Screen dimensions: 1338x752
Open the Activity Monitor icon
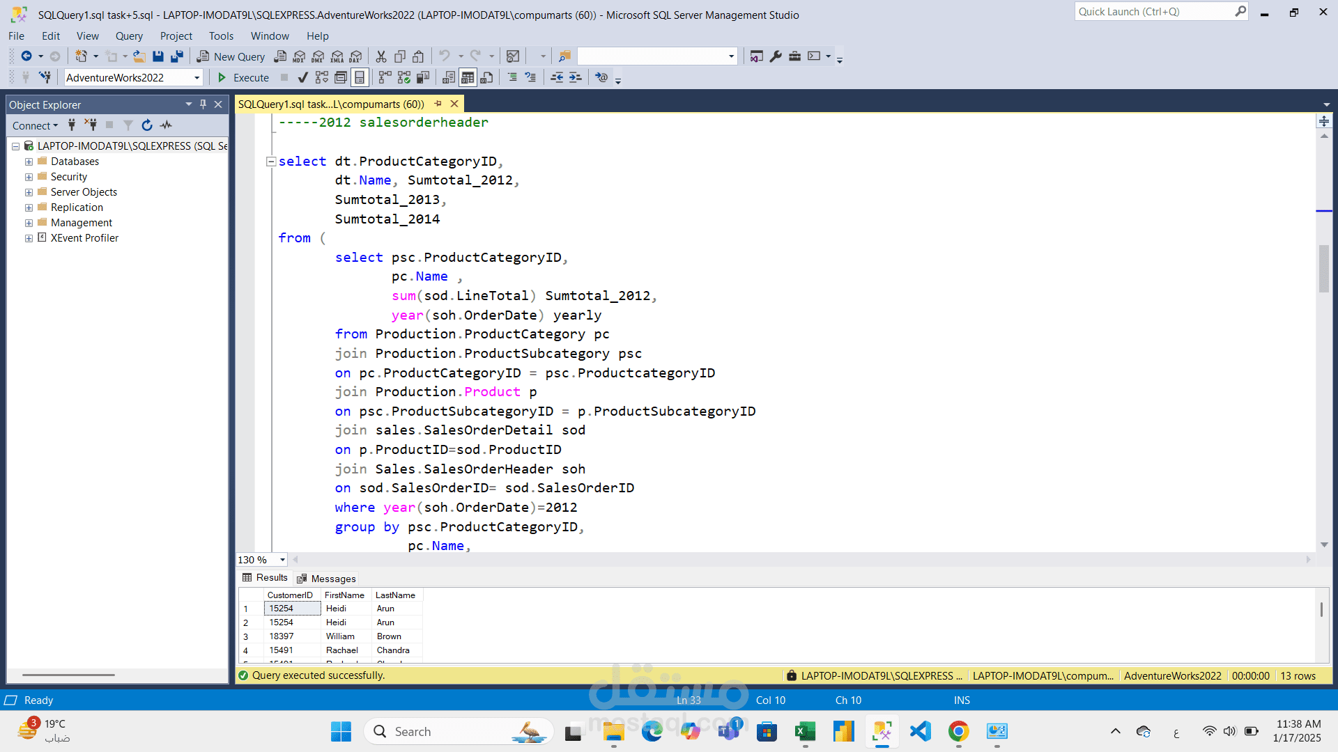pyautogui.click(x=513, y=56)
